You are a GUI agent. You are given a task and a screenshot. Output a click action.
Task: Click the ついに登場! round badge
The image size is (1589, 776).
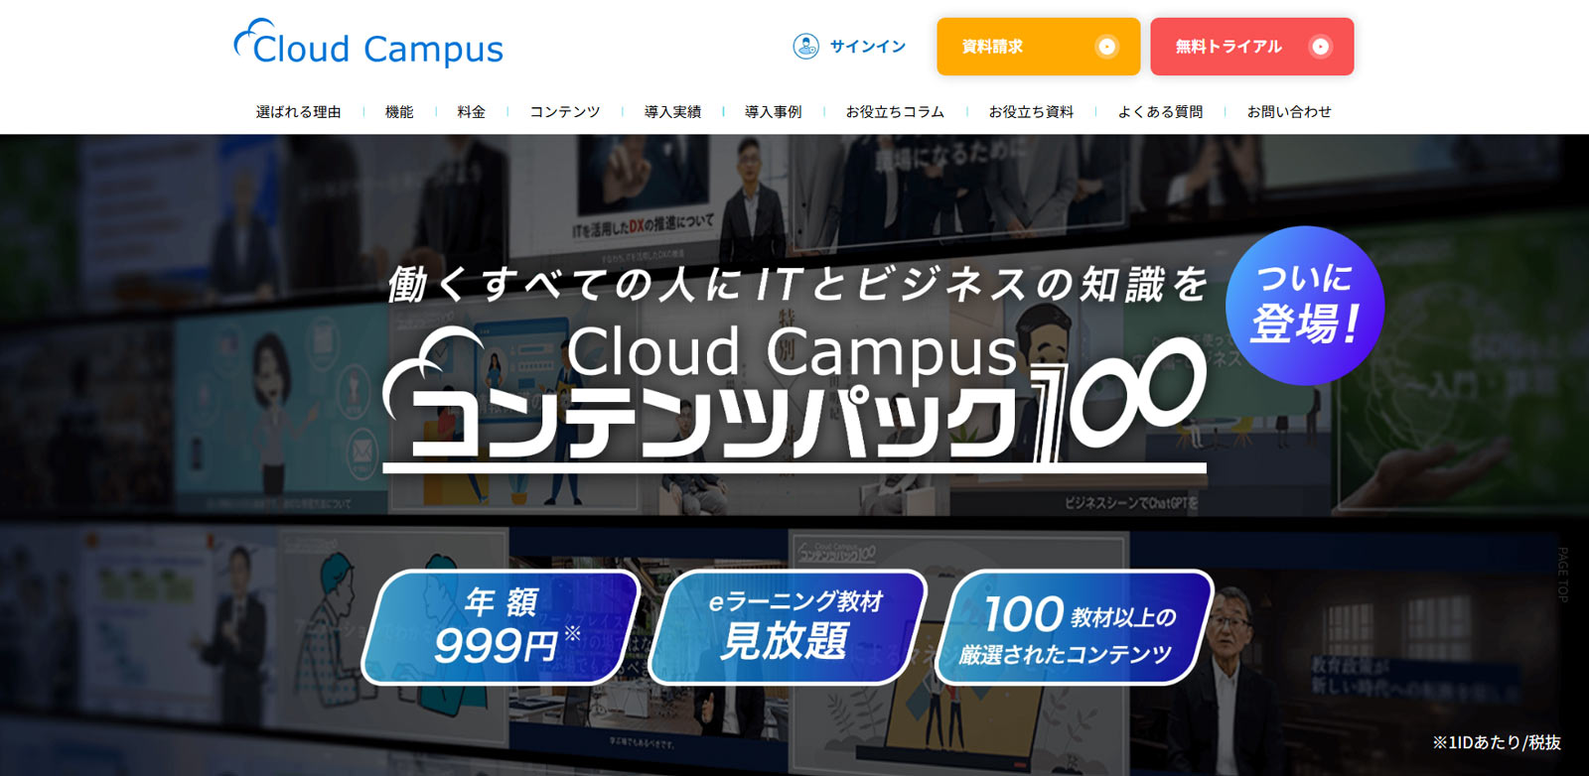point(1305,306)
